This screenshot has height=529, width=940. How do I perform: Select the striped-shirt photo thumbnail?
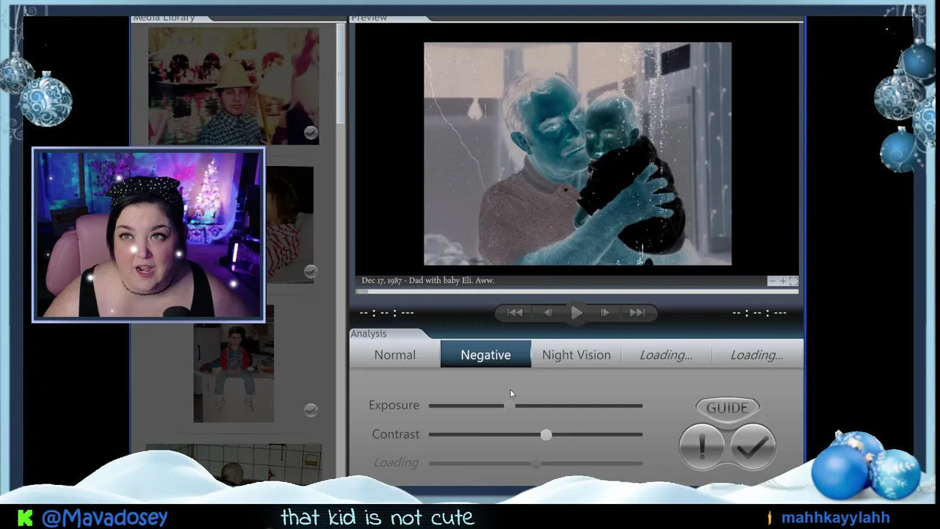coord(289,224)
